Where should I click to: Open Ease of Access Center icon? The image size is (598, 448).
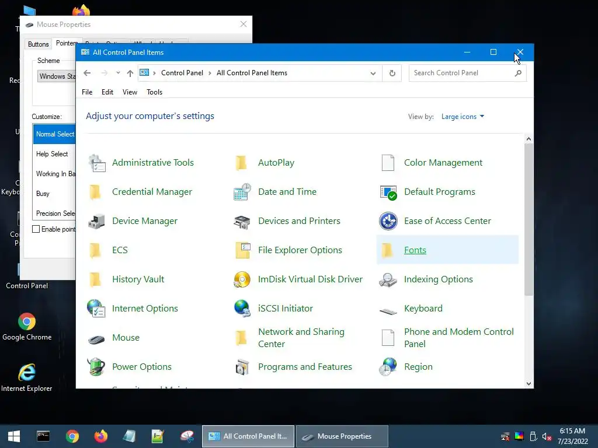[388, 221]
